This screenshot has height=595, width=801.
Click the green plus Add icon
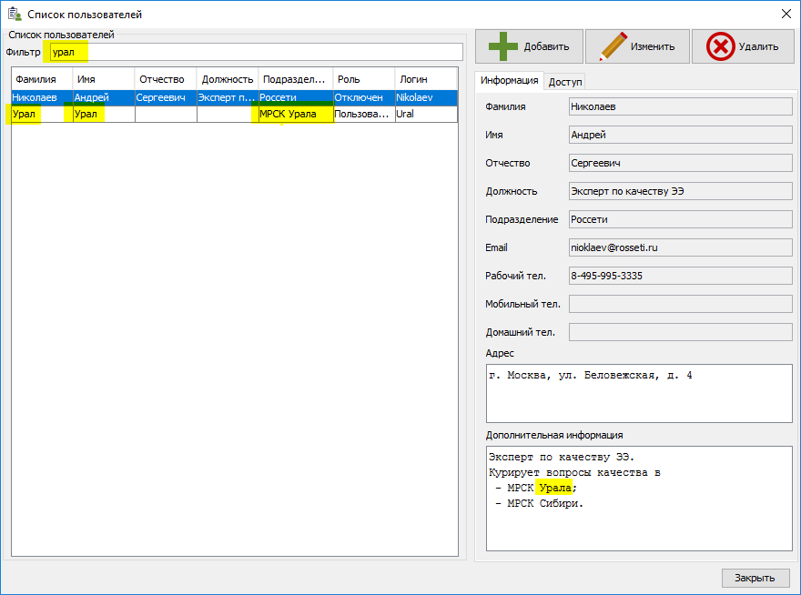tap(502, 46)
